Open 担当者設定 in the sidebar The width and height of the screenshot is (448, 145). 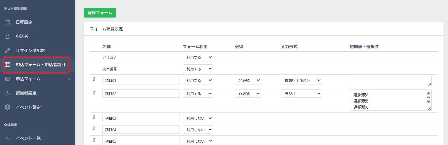[x=26, y=93]
